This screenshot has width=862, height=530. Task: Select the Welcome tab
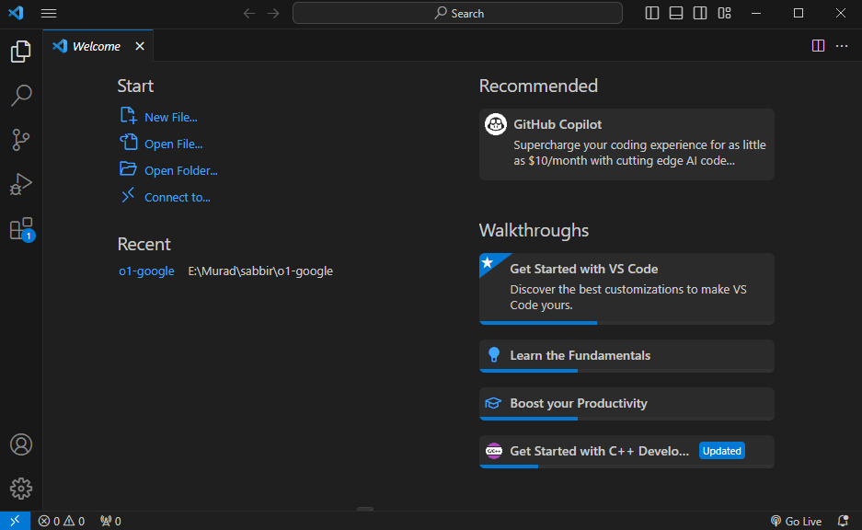pos(97,46)
